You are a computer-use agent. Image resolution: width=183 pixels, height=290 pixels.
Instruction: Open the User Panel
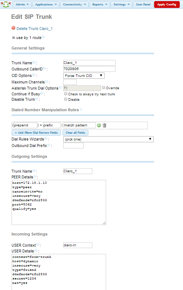pyautogui.click(x=143, y=4)
